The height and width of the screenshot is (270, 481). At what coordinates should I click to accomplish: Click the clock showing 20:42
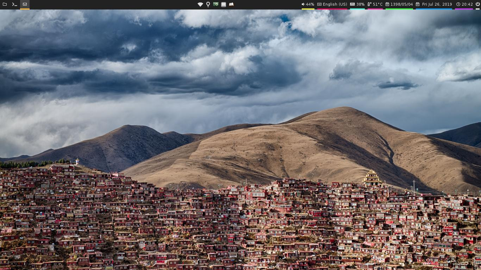464,4
